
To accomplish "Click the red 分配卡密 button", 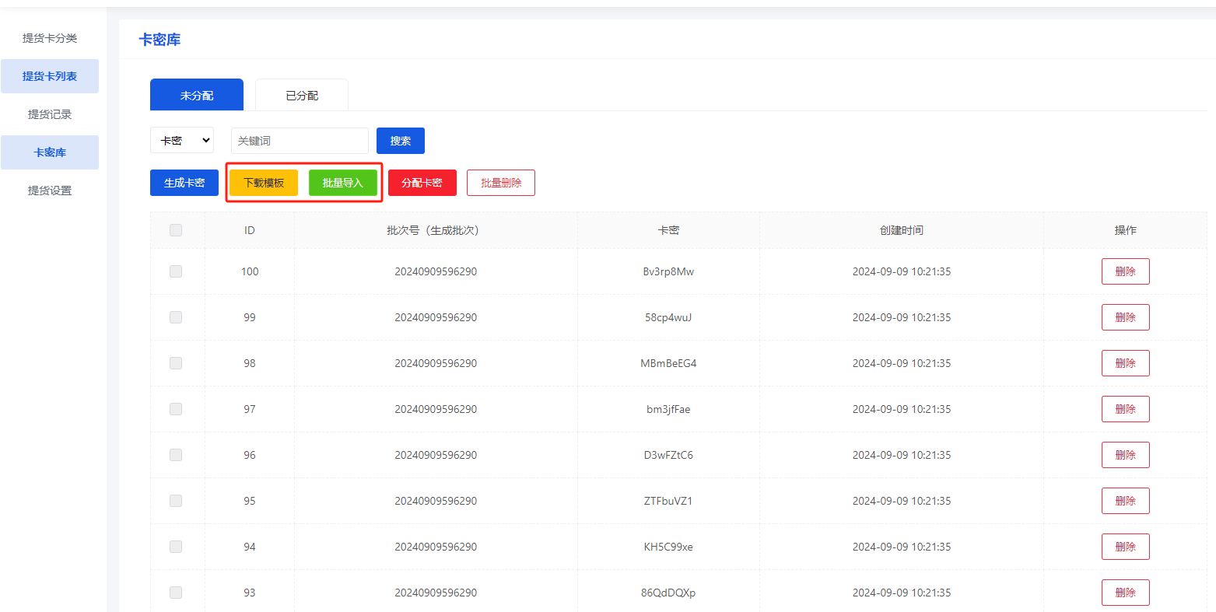I will tap(422, 183).
